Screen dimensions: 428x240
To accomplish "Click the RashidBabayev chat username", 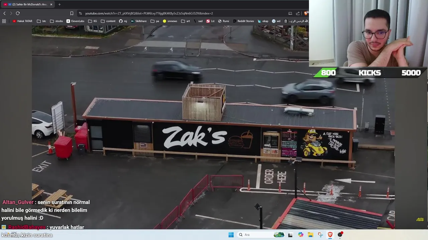I will click(x=27, y=227).
